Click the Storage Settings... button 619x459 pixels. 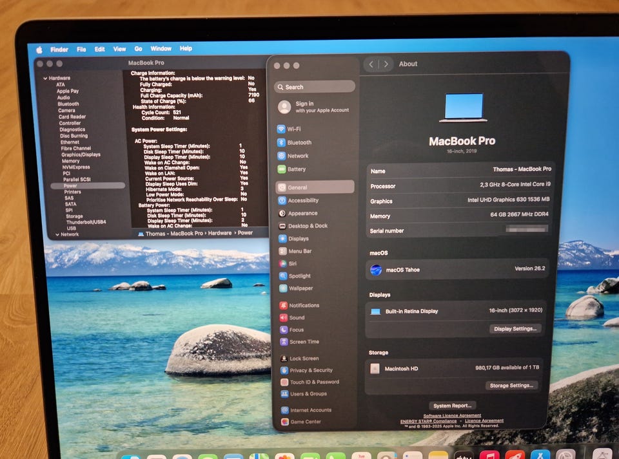point(511,386)
